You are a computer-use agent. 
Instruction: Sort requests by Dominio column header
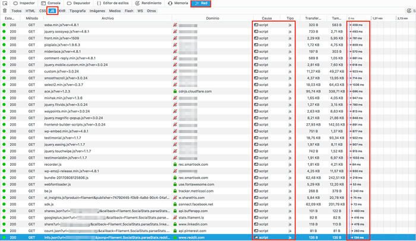pos(212,18)
